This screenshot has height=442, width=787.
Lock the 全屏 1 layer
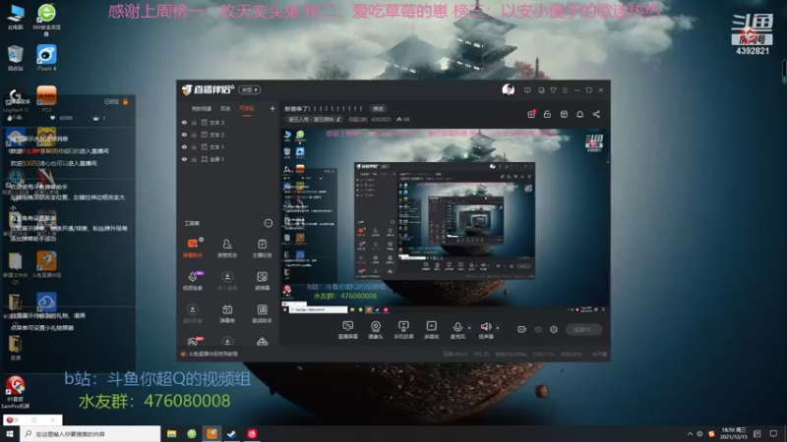(194, 159)
